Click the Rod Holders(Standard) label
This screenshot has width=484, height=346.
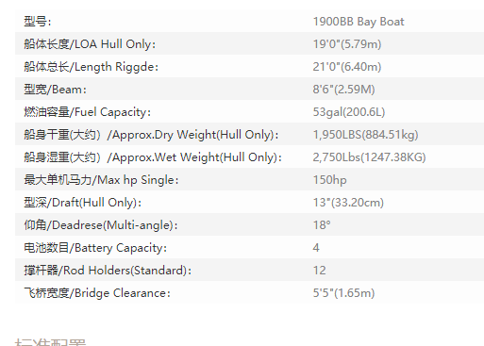click(x=108, y=271)
